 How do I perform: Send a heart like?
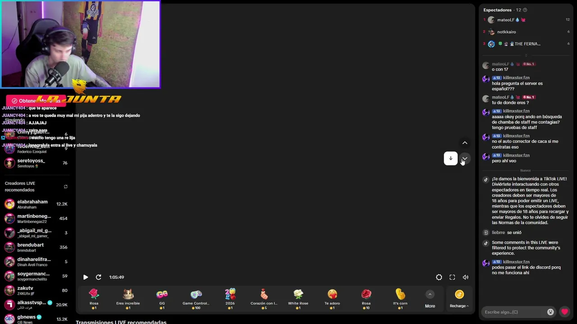coord(564,312)
